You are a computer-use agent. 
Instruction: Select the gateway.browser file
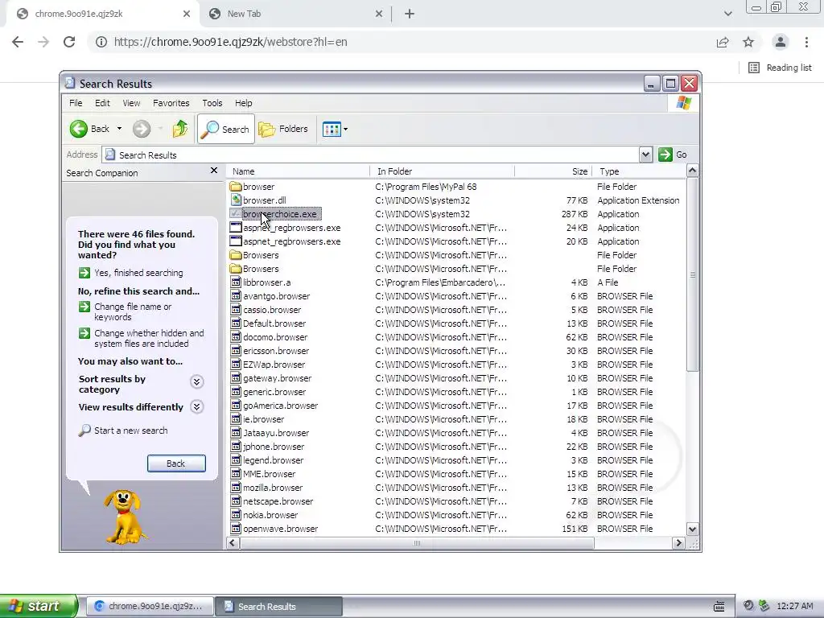pyautogui.click(x=277, y=378)
